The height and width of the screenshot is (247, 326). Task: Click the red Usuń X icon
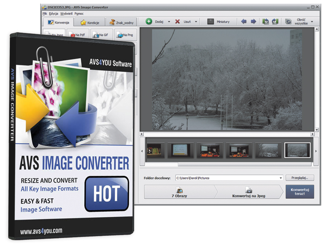click(x=177, y=22)
